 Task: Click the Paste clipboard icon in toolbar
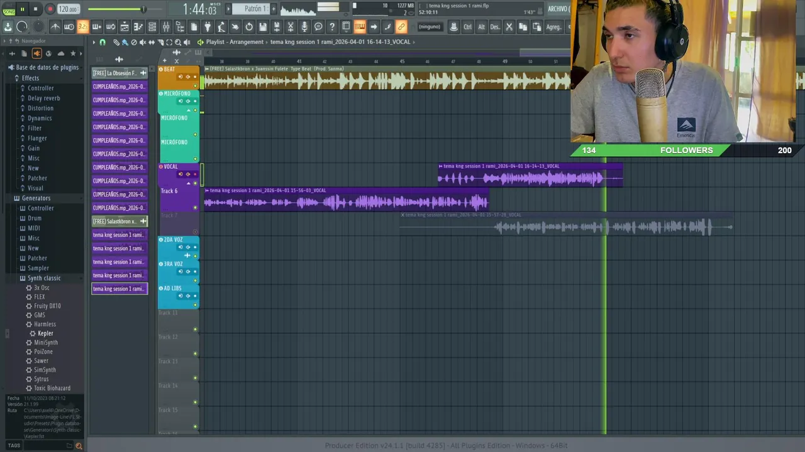tap(536, 27)
